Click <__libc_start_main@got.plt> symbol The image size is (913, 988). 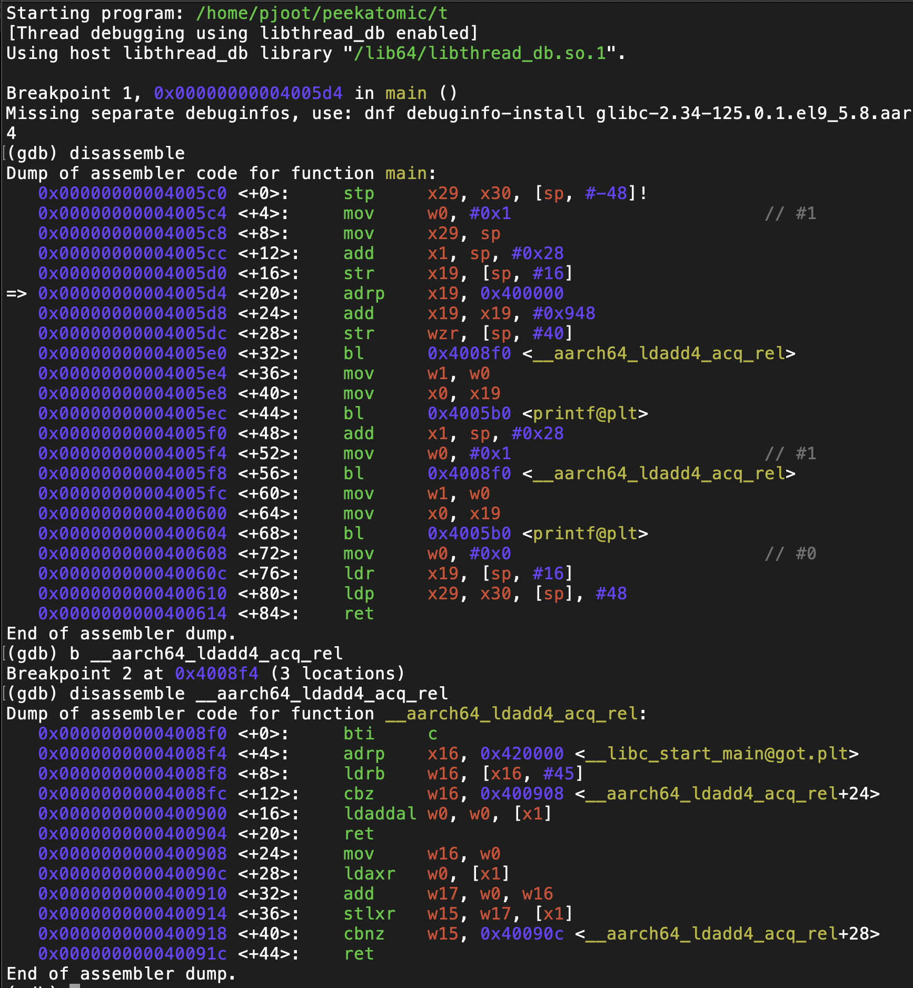(x=717, y=754)
